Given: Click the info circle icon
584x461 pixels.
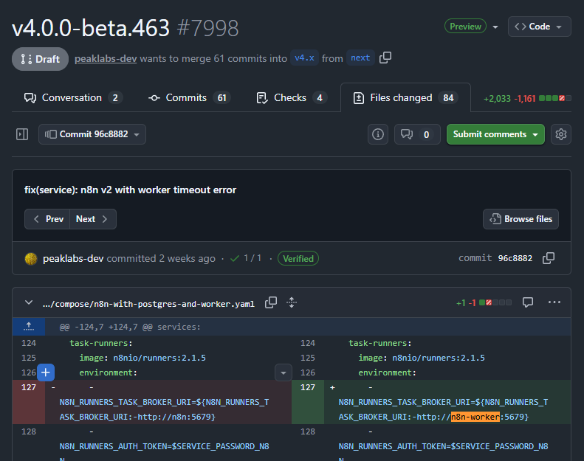Looking at the screenshot, I should (x=379, y=134).
